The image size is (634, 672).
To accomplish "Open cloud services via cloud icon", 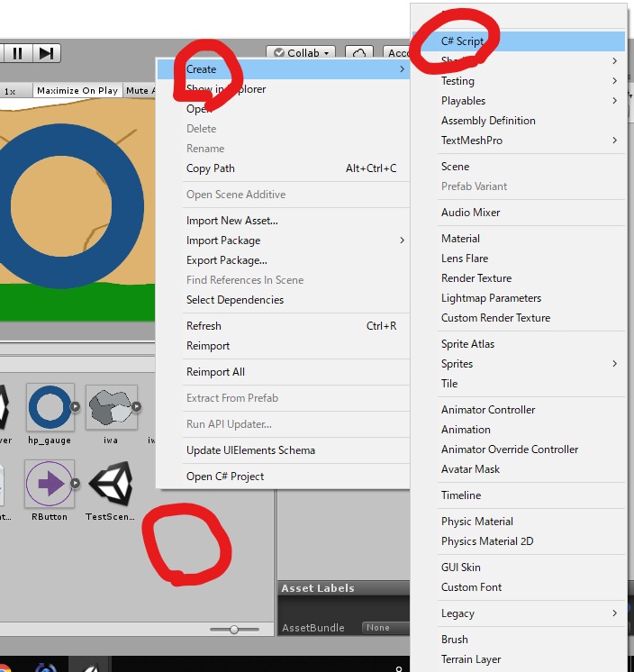I will [x=359, y=53].
